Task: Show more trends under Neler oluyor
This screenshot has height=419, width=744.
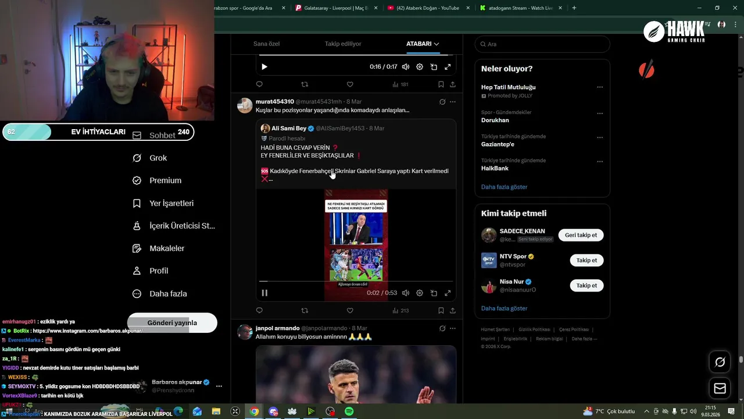Action: [505, 187]
